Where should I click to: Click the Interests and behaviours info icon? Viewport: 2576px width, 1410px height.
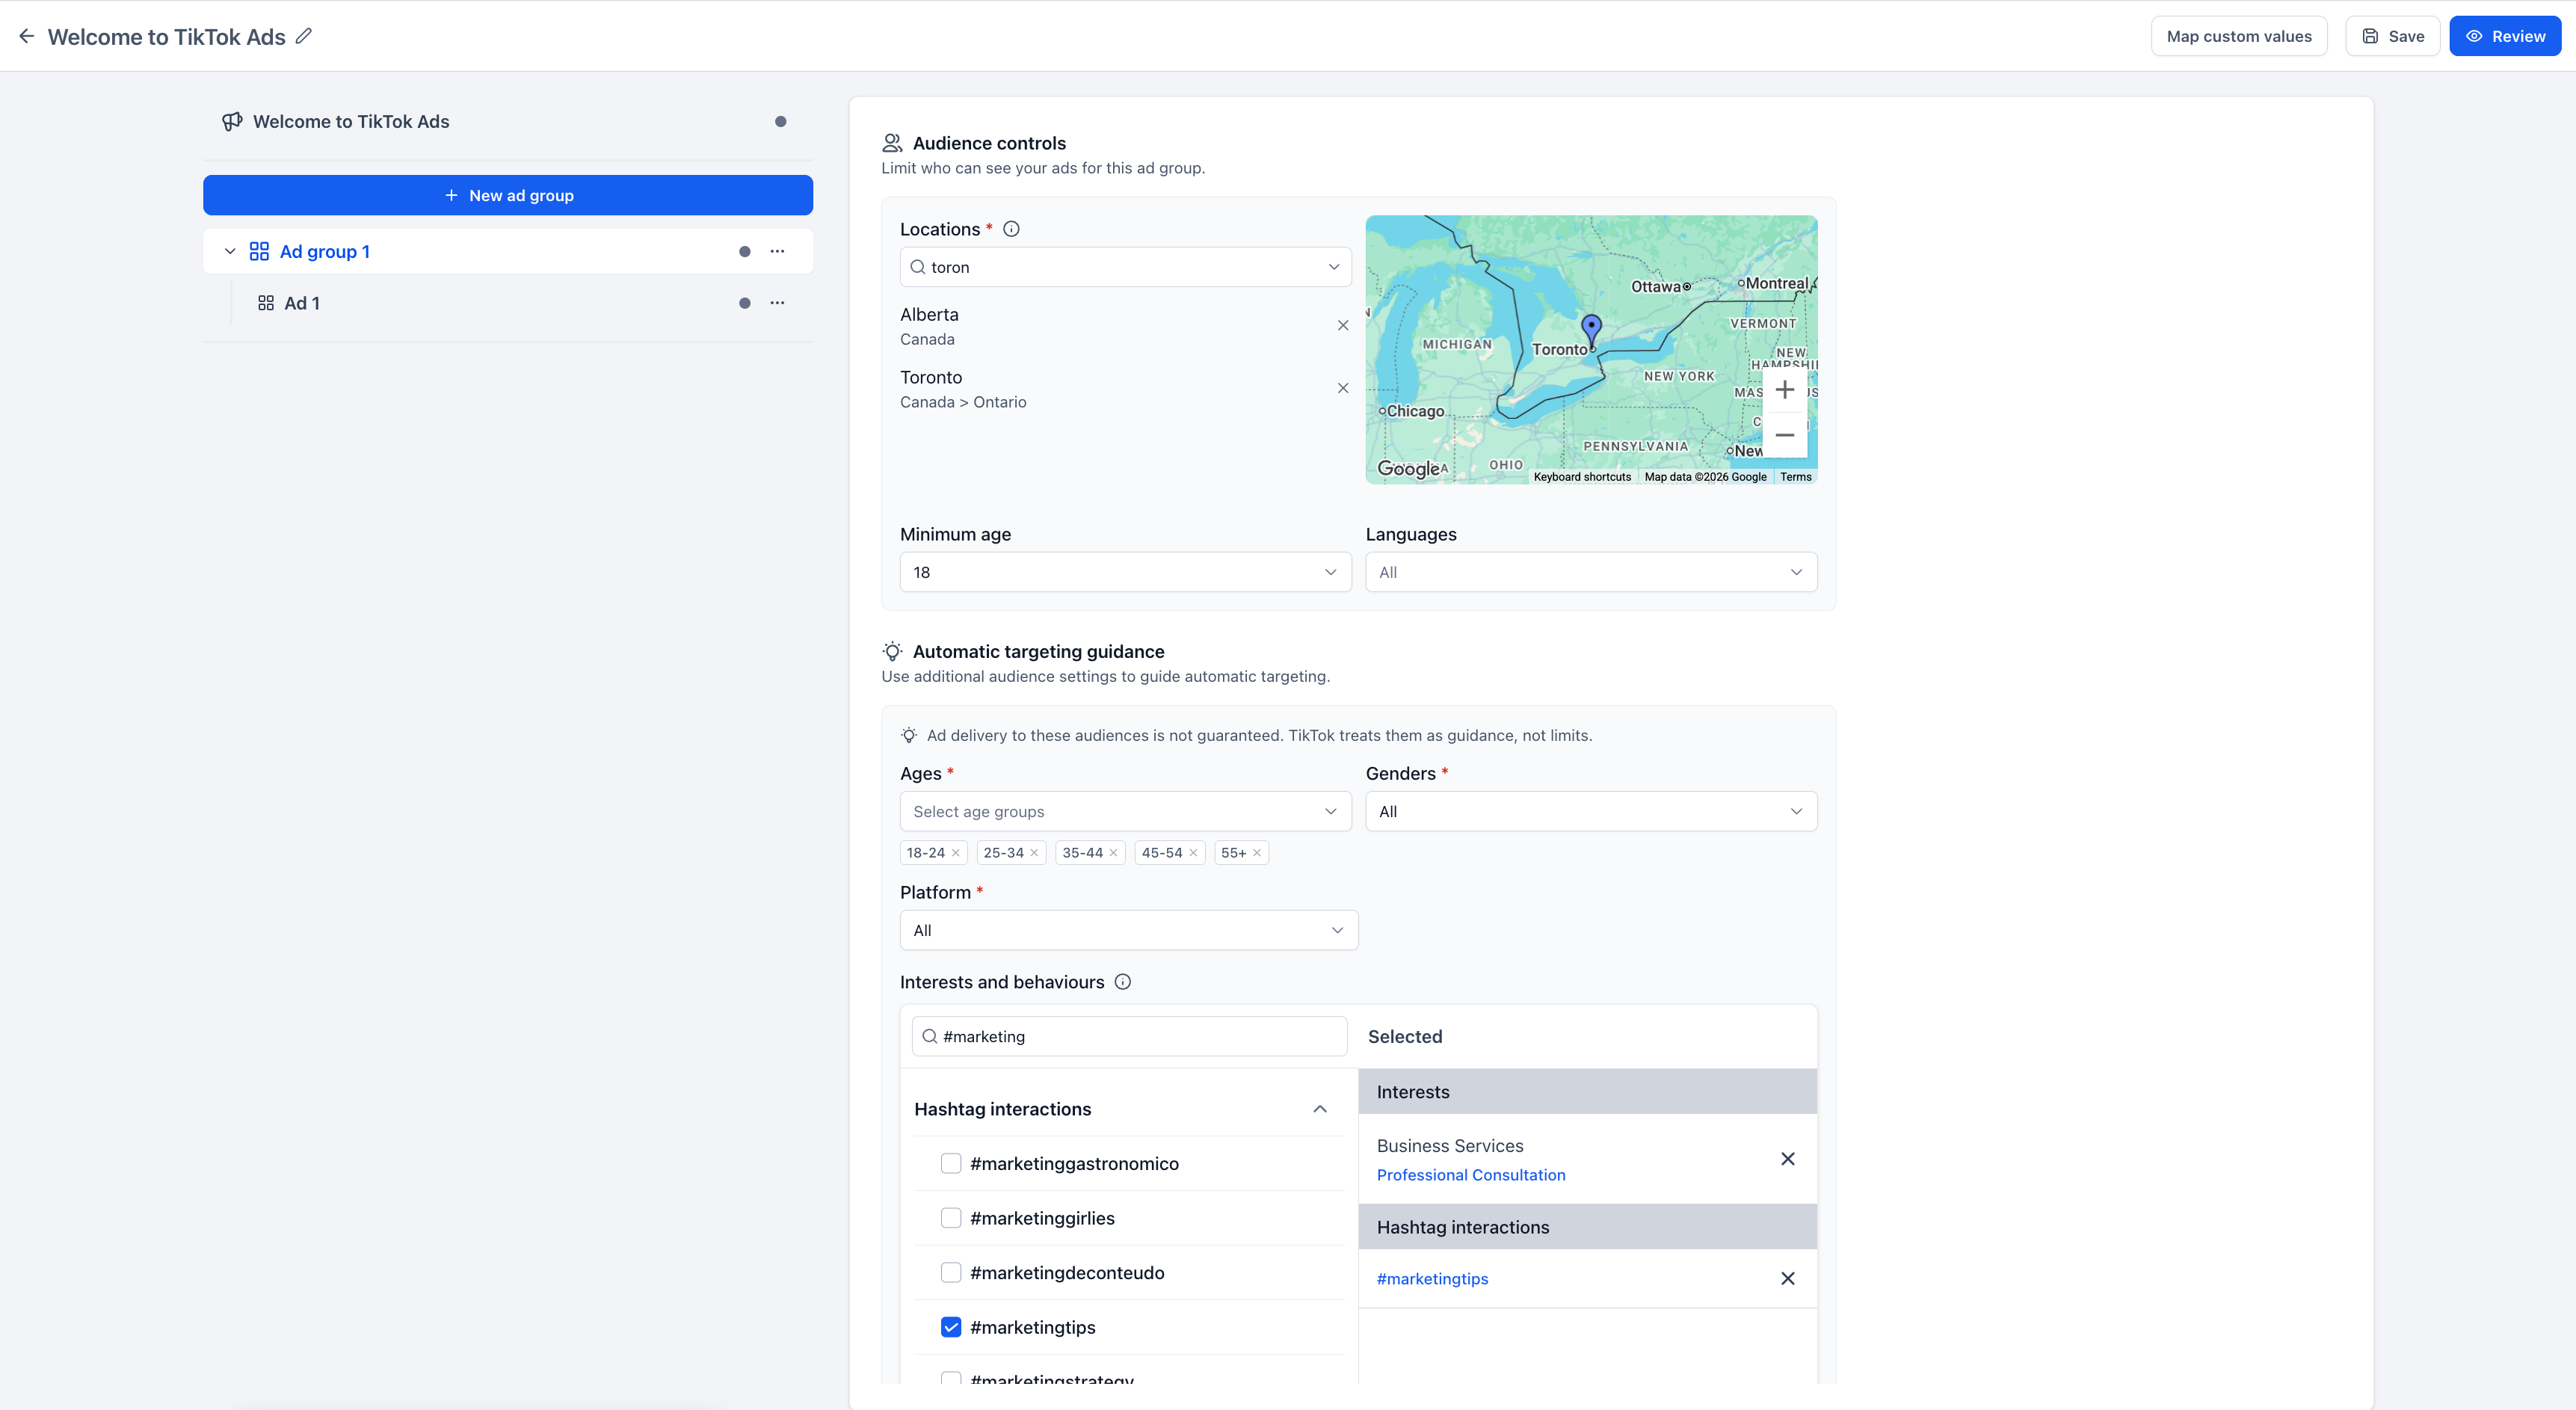[1123, 982]
